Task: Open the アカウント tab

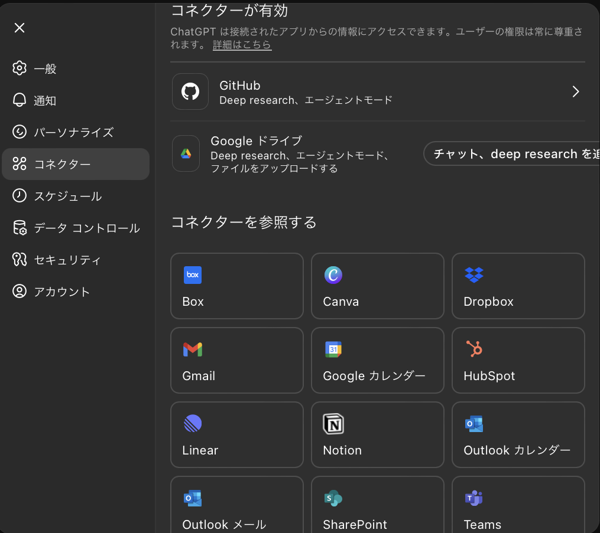Action: pos(76,291)
